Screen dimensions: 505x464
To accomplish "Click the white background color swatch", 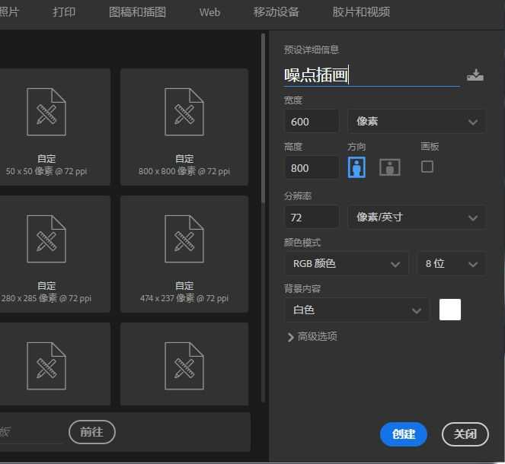I will tap(450, 310).
